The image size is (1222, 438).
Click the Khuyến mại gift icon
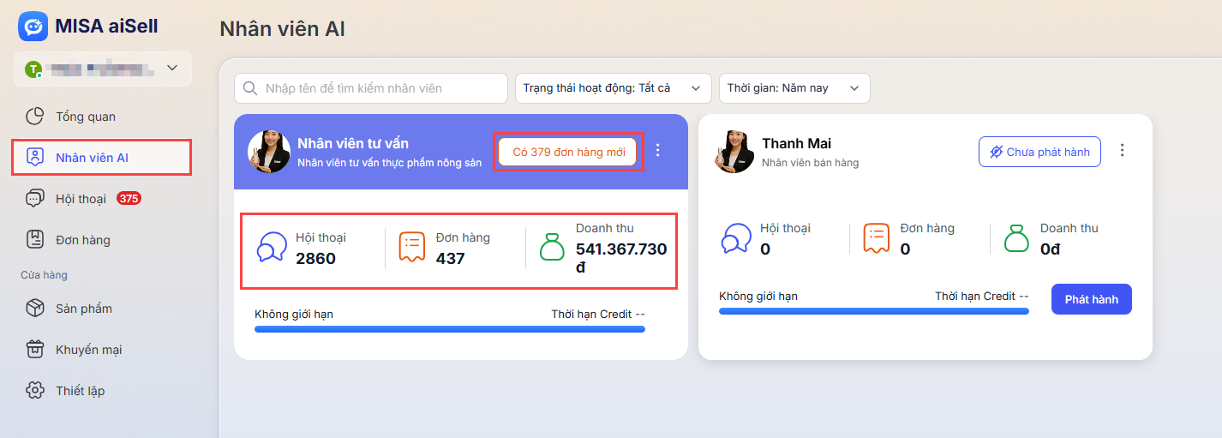coord(35,350)
